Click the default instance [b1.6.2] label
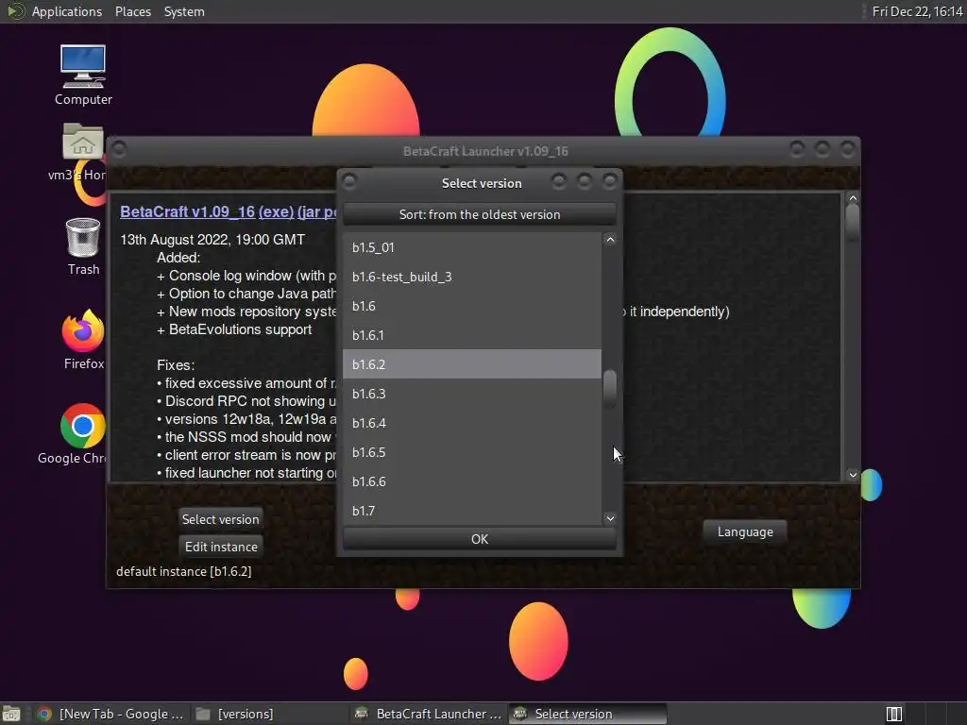967x725 pixels. (184, 571)
